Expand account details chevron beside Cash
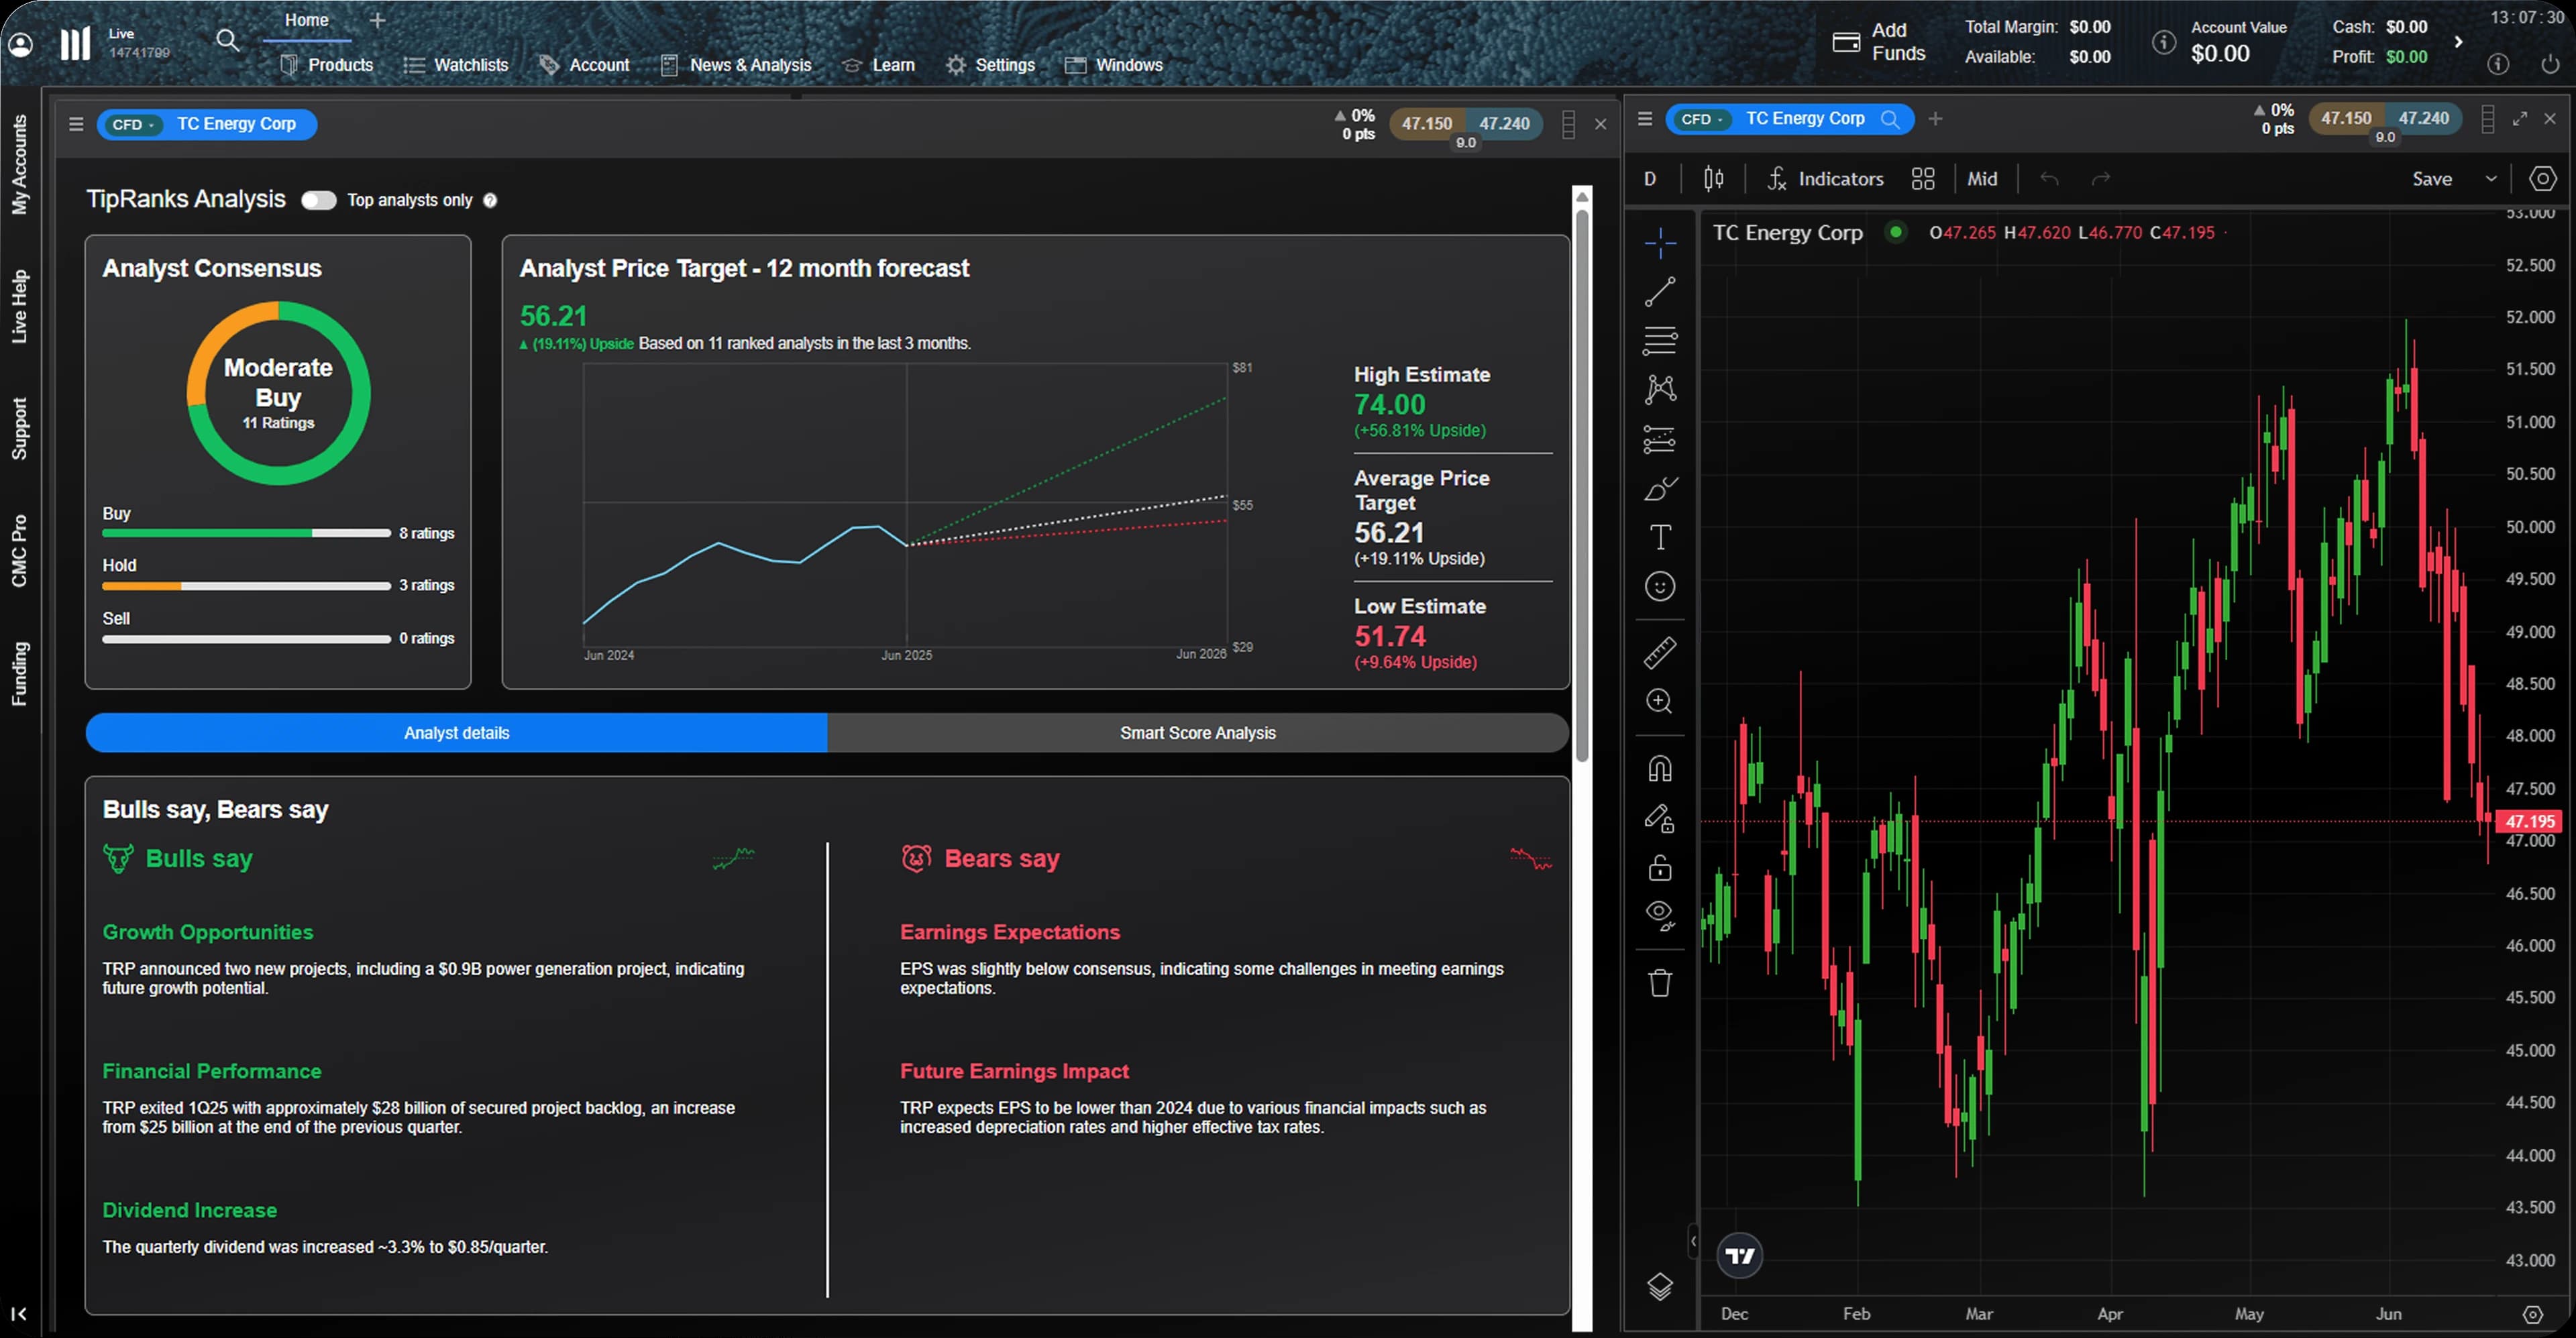The width and height of the screenshot is (2576, 1338). point(2458,42)
